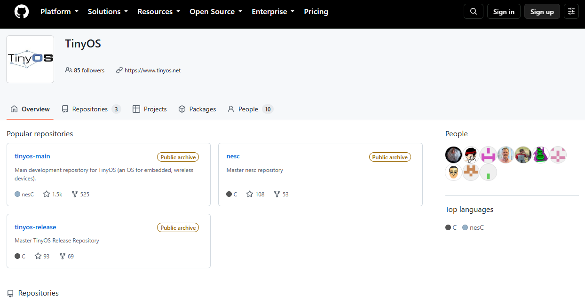Open member avatar with red bandana cartoon
Image resolution: width=585 pixels, height=304 pixels.
471,155
